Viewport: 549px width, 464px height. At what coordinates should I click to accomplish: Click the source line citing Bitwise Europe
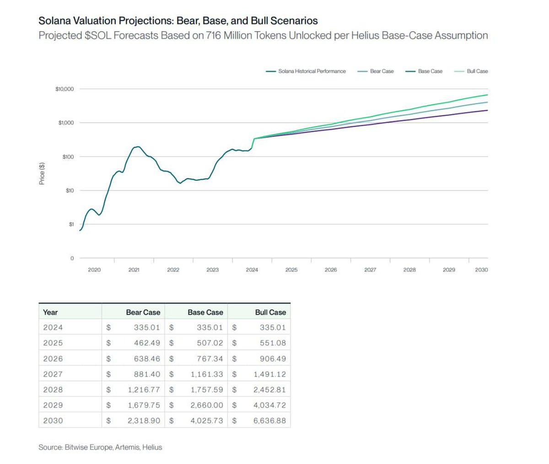coord(100,447)
